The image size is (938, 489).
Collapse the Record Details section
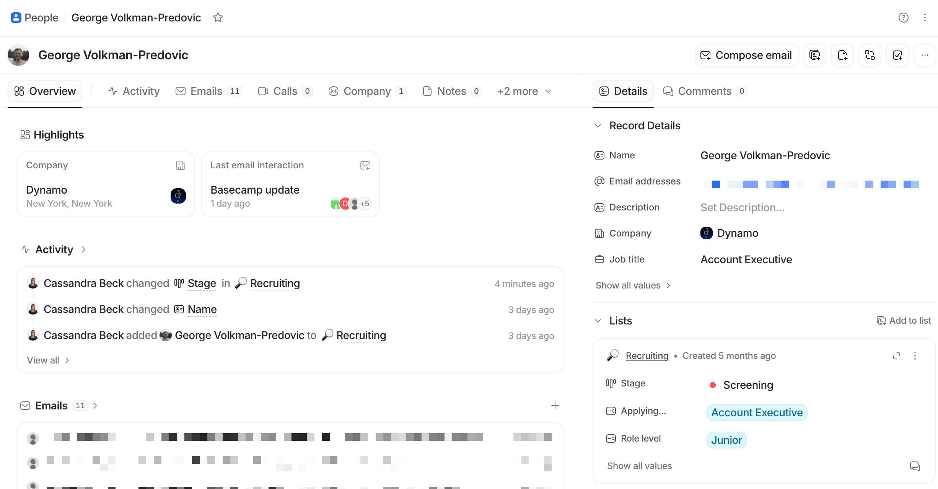[598, 125]
